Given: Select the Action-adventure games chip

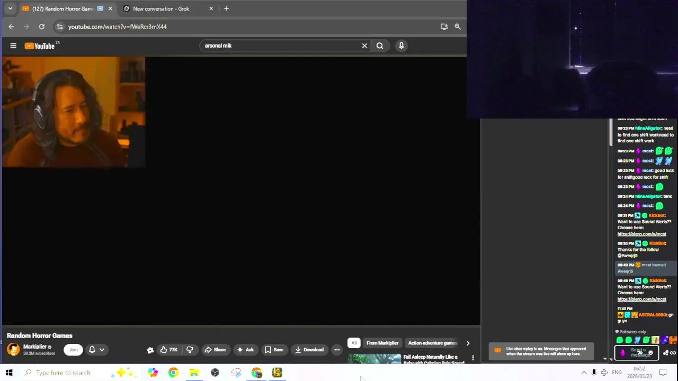Looking at the screenshot, I should pos(432,343).
